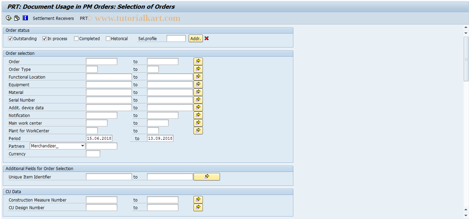The width and height of the screenshot is (469, 219).
Task: Click the Order from field
Action: [x=102, y=61]
